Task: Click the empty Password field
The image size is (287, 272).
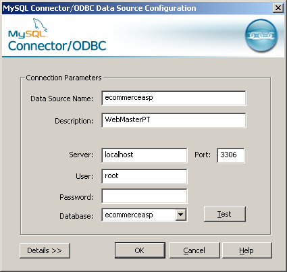Action: click(144, 196)
